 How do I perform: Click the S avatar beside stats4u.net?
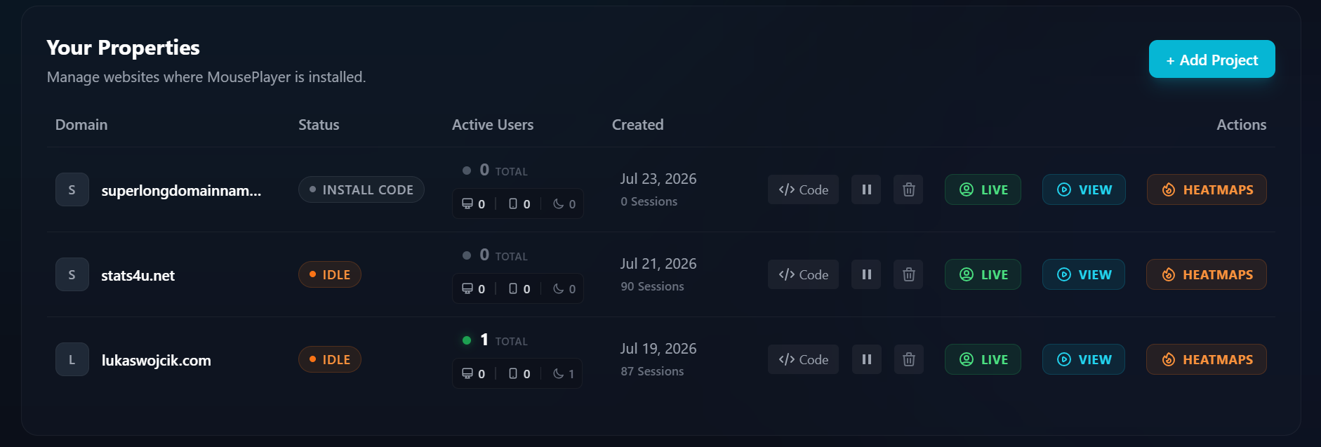tap(72, 274)
